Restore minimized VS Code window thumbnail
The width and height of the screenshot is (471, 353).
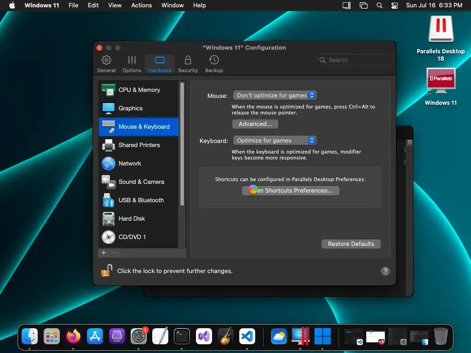click(354, 336)
